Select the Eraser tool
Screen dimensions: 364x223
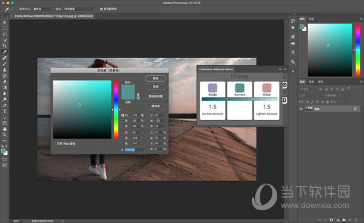point(4,82)
